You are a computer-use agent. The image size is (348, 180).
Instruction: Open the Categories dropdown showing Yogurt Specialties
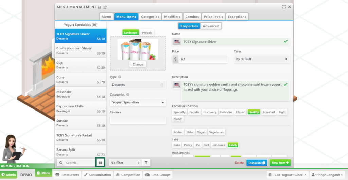pos(138,102)
